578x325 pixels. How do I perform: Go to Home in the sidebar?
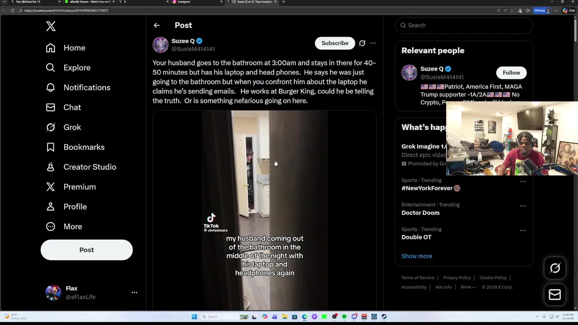coord(65,48)
